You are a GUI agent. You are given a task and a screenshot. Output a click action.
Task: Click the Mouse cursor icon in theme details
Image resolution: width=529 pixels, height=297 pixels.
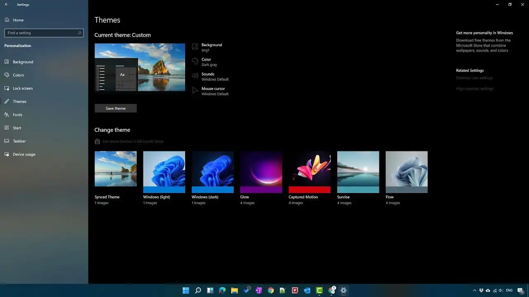coord(195,91)
